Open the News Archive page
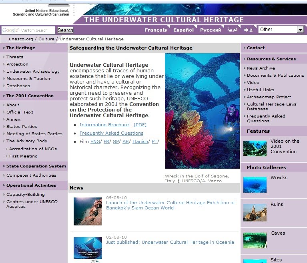The image size is (307, 263). 261,68
